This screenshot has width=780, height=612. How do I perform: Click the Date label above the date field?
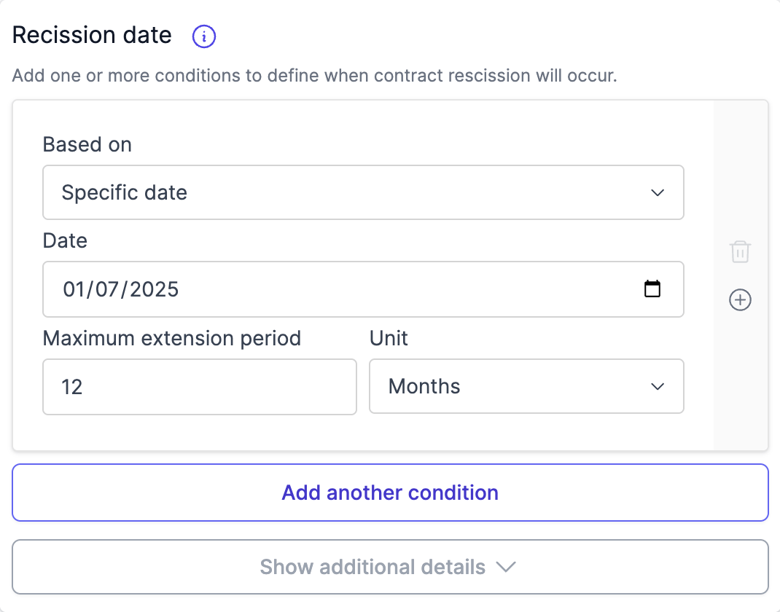(x=65, y=240)
